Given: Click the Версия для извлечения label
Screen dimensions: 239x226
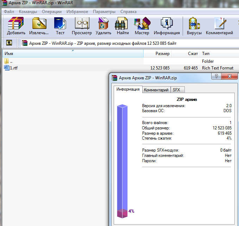Looking at the screenshot, I should click(164, 106).
